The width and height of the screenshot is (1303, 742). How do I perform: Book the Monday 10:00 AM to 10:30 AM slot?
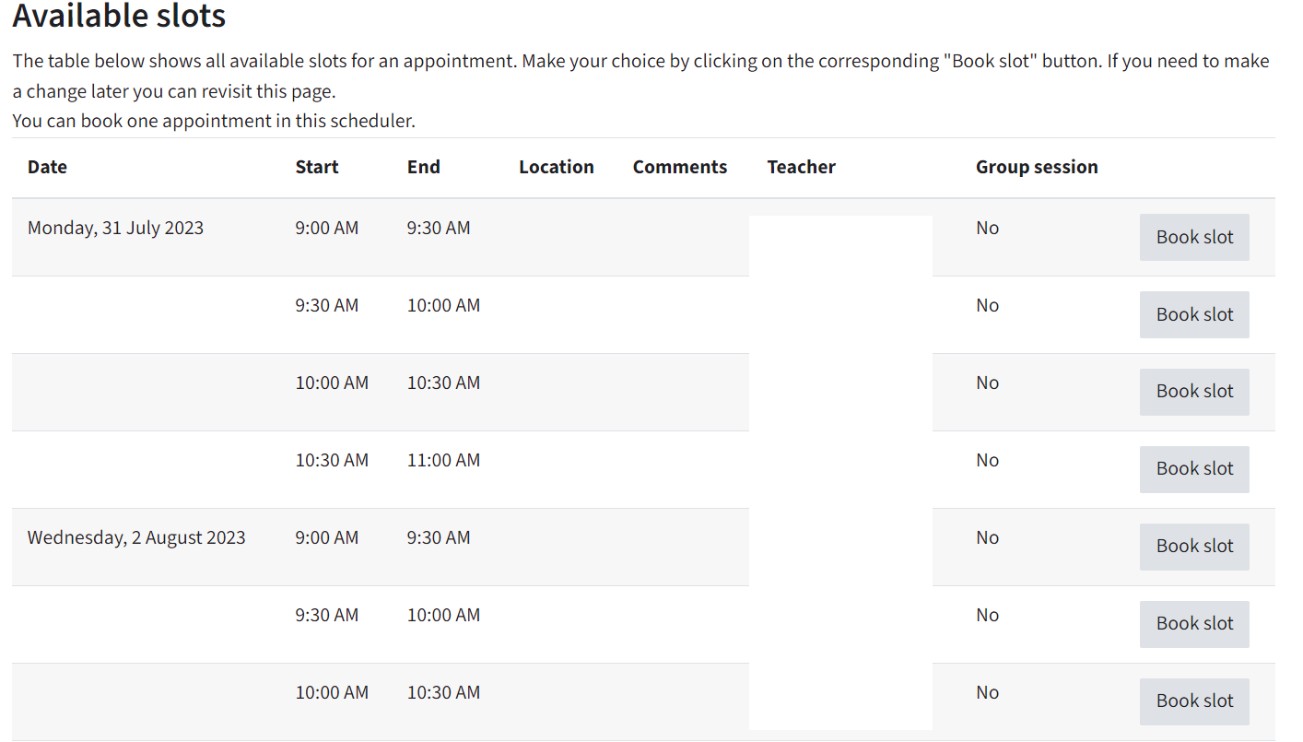point(1194,392)
